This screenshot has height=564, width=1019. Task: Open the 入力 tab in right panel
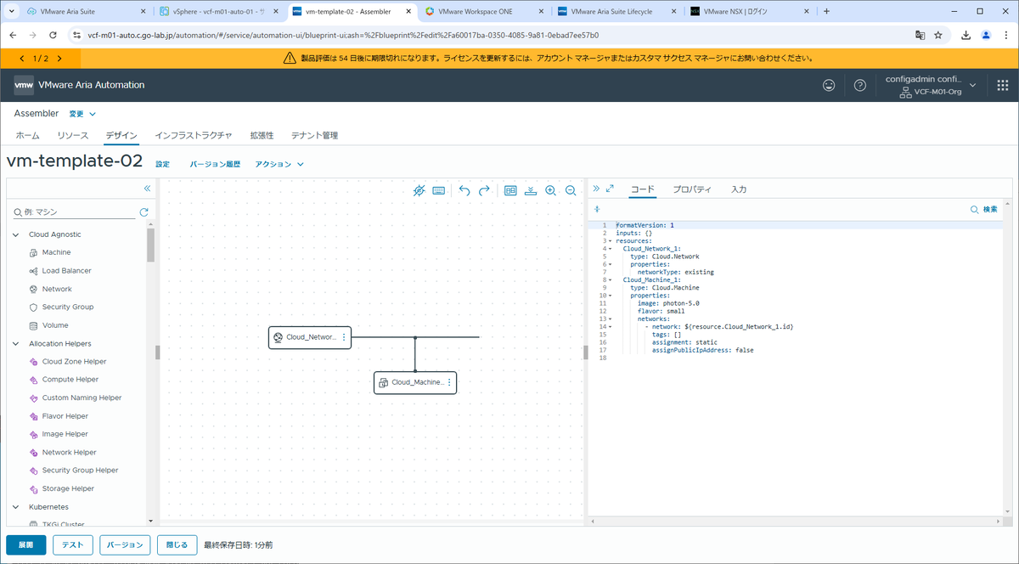click(739, 189)
